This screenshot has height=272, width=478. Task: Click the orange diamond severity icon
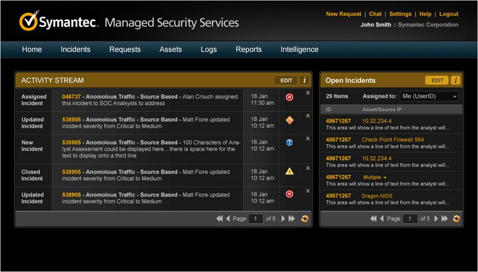[289, 120]
